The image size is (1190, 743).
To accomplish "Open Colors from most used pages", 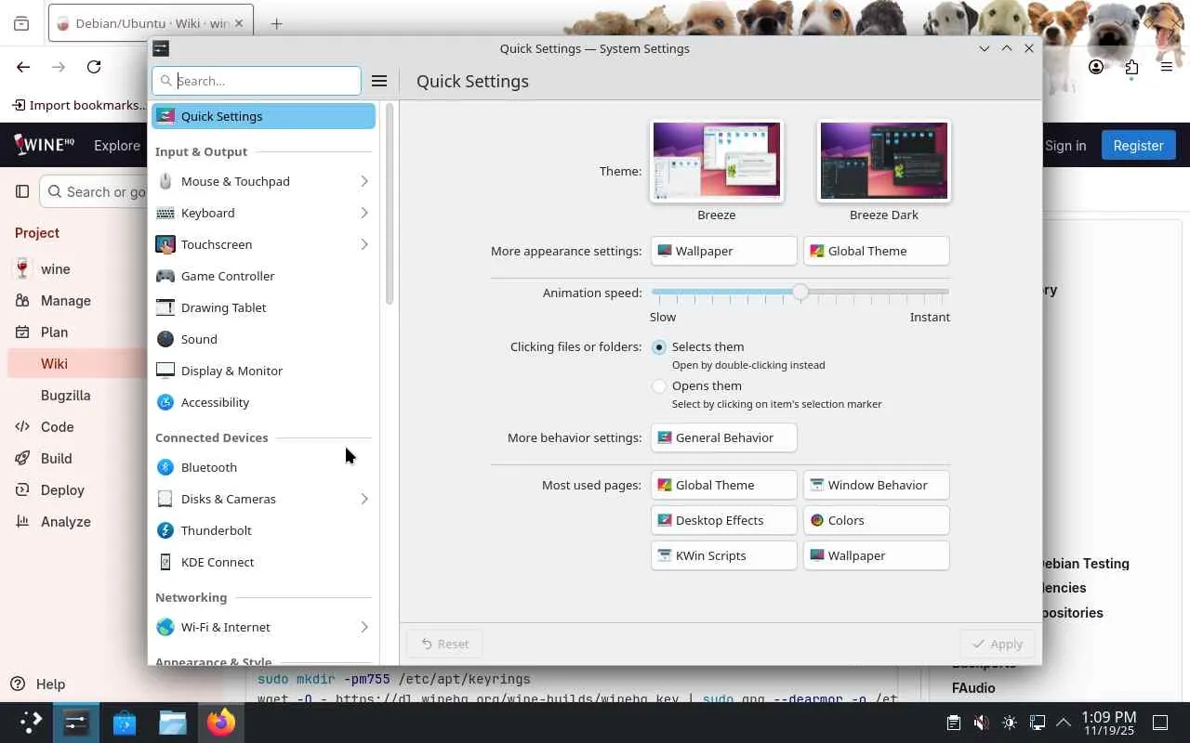I will (x=877, y=520).
